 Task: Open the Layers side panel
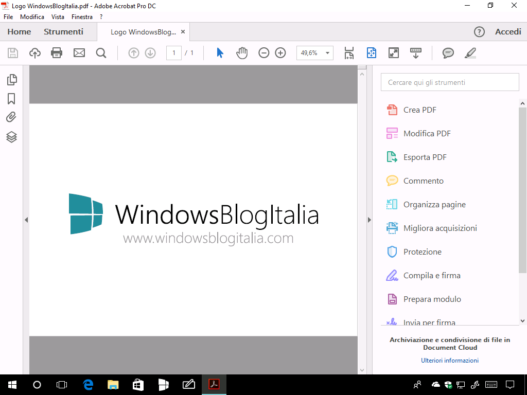coord(12,137)
